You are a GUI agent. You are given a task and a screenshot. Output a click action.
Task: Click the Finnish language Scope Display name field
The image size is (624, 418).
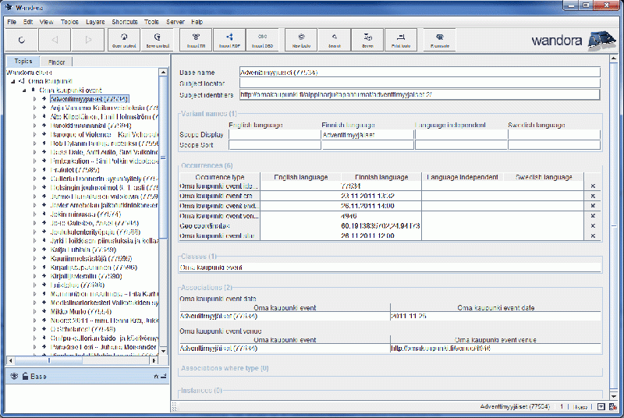(367, 135)
